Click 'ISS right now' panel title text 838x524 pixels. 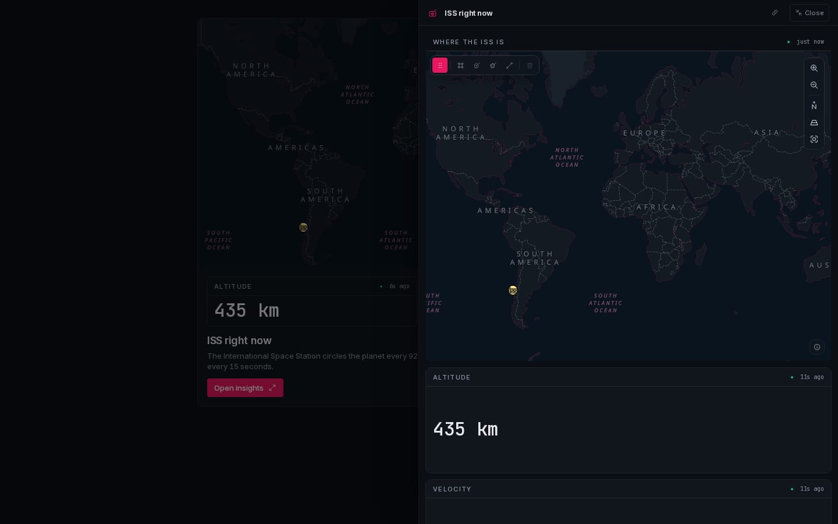tap(468, 13)
